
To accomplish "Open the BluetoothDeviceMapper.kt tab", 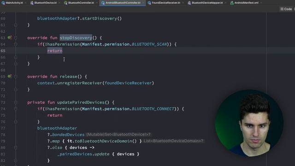I will point(207,3).
